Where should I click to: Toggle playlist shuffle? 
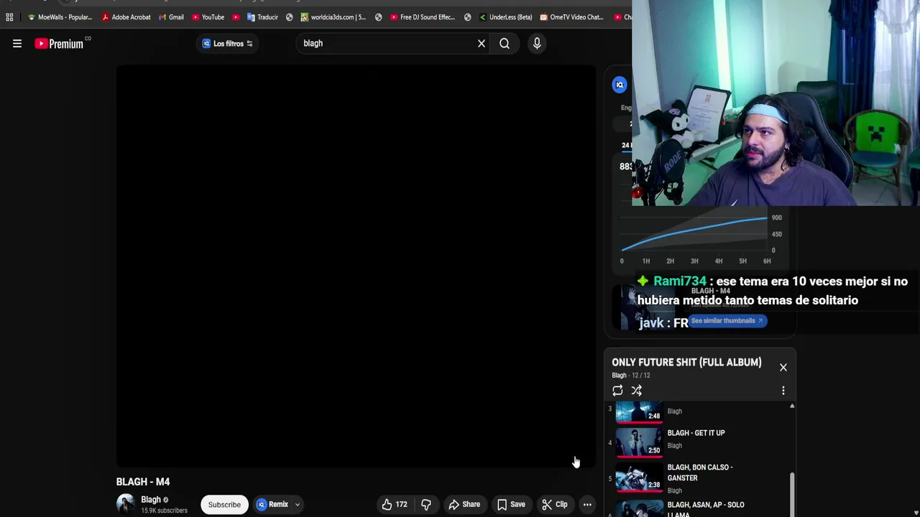637,391
